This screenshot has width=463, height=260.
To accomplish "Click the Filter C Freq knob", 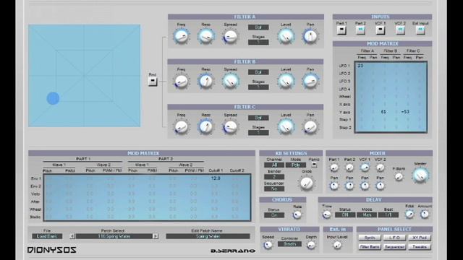I will click(181, 127).
